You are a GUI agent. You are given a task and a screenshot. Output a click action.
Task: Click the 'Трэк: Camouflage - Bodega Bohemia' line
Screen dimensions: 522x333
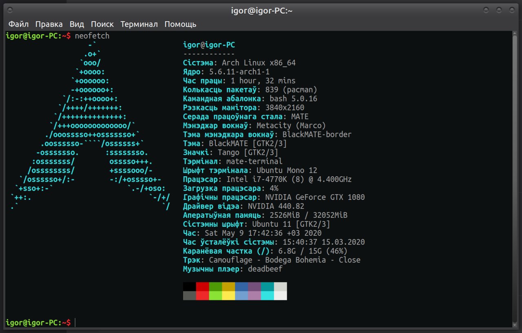[x=272, y=260]
